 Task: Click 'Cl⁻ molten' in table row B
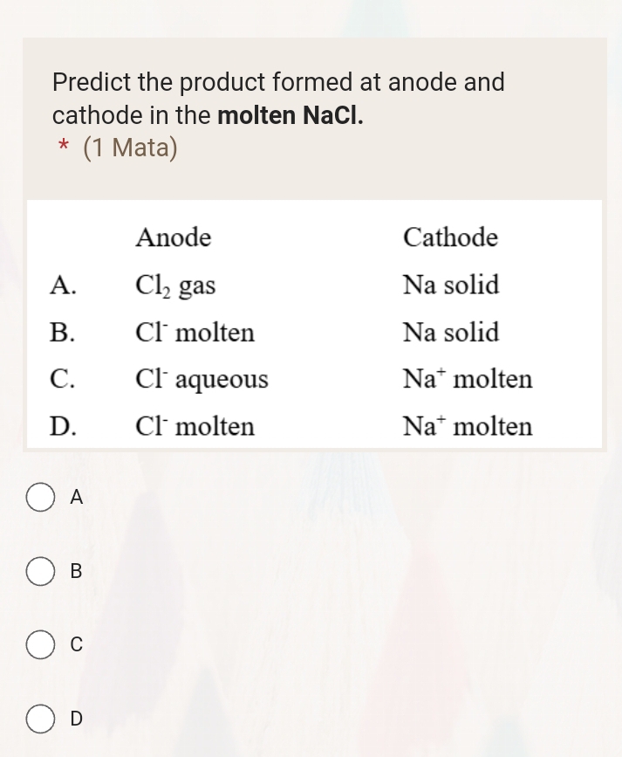195,333
